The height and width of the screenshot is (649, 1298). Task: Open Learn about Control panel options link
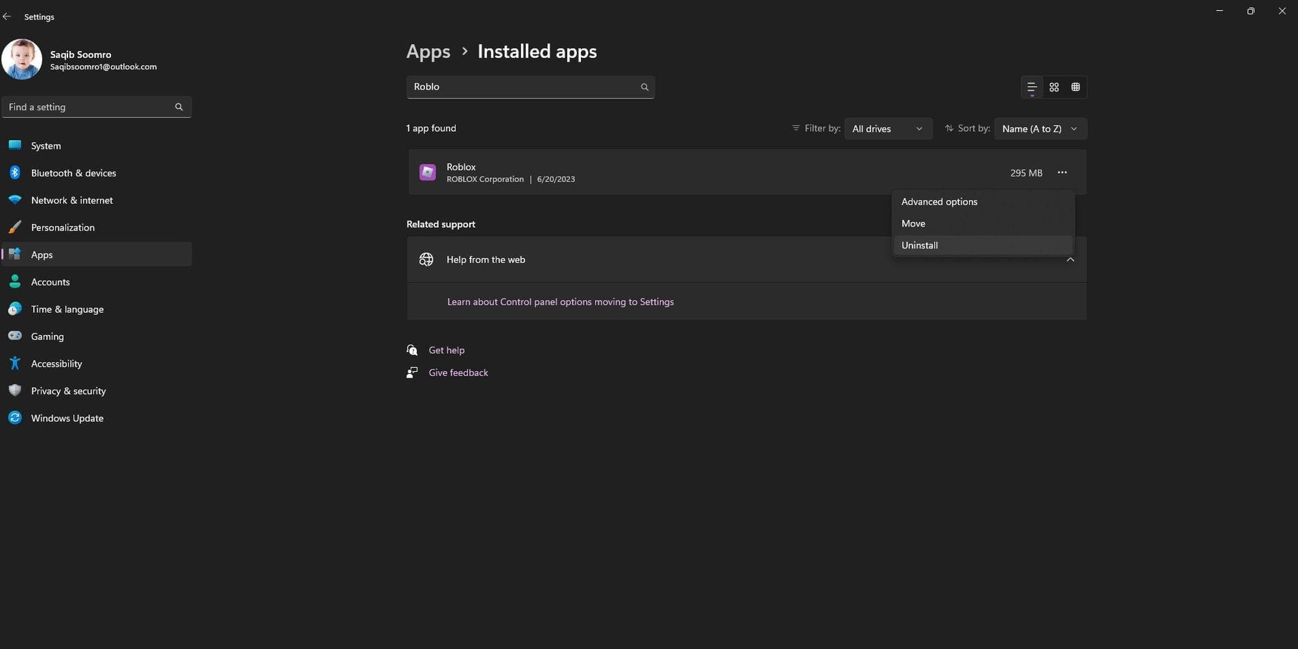tap(560, 302)
